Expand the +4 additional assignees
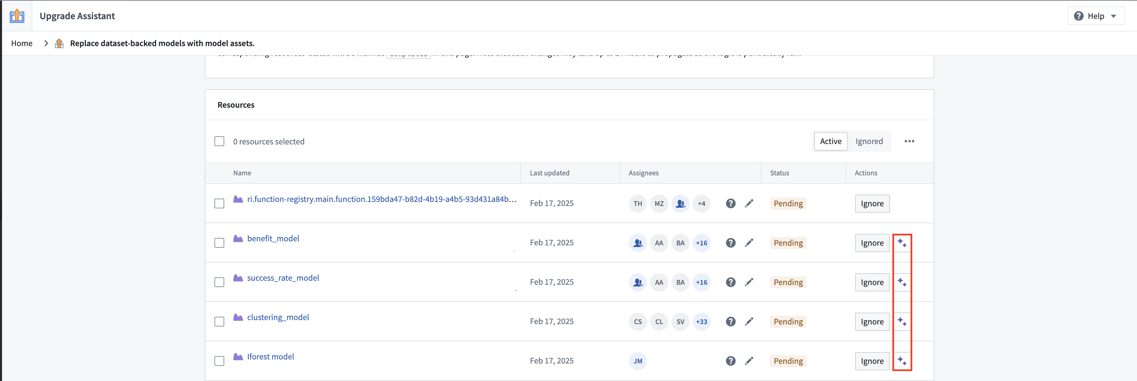 click(701, 204)
